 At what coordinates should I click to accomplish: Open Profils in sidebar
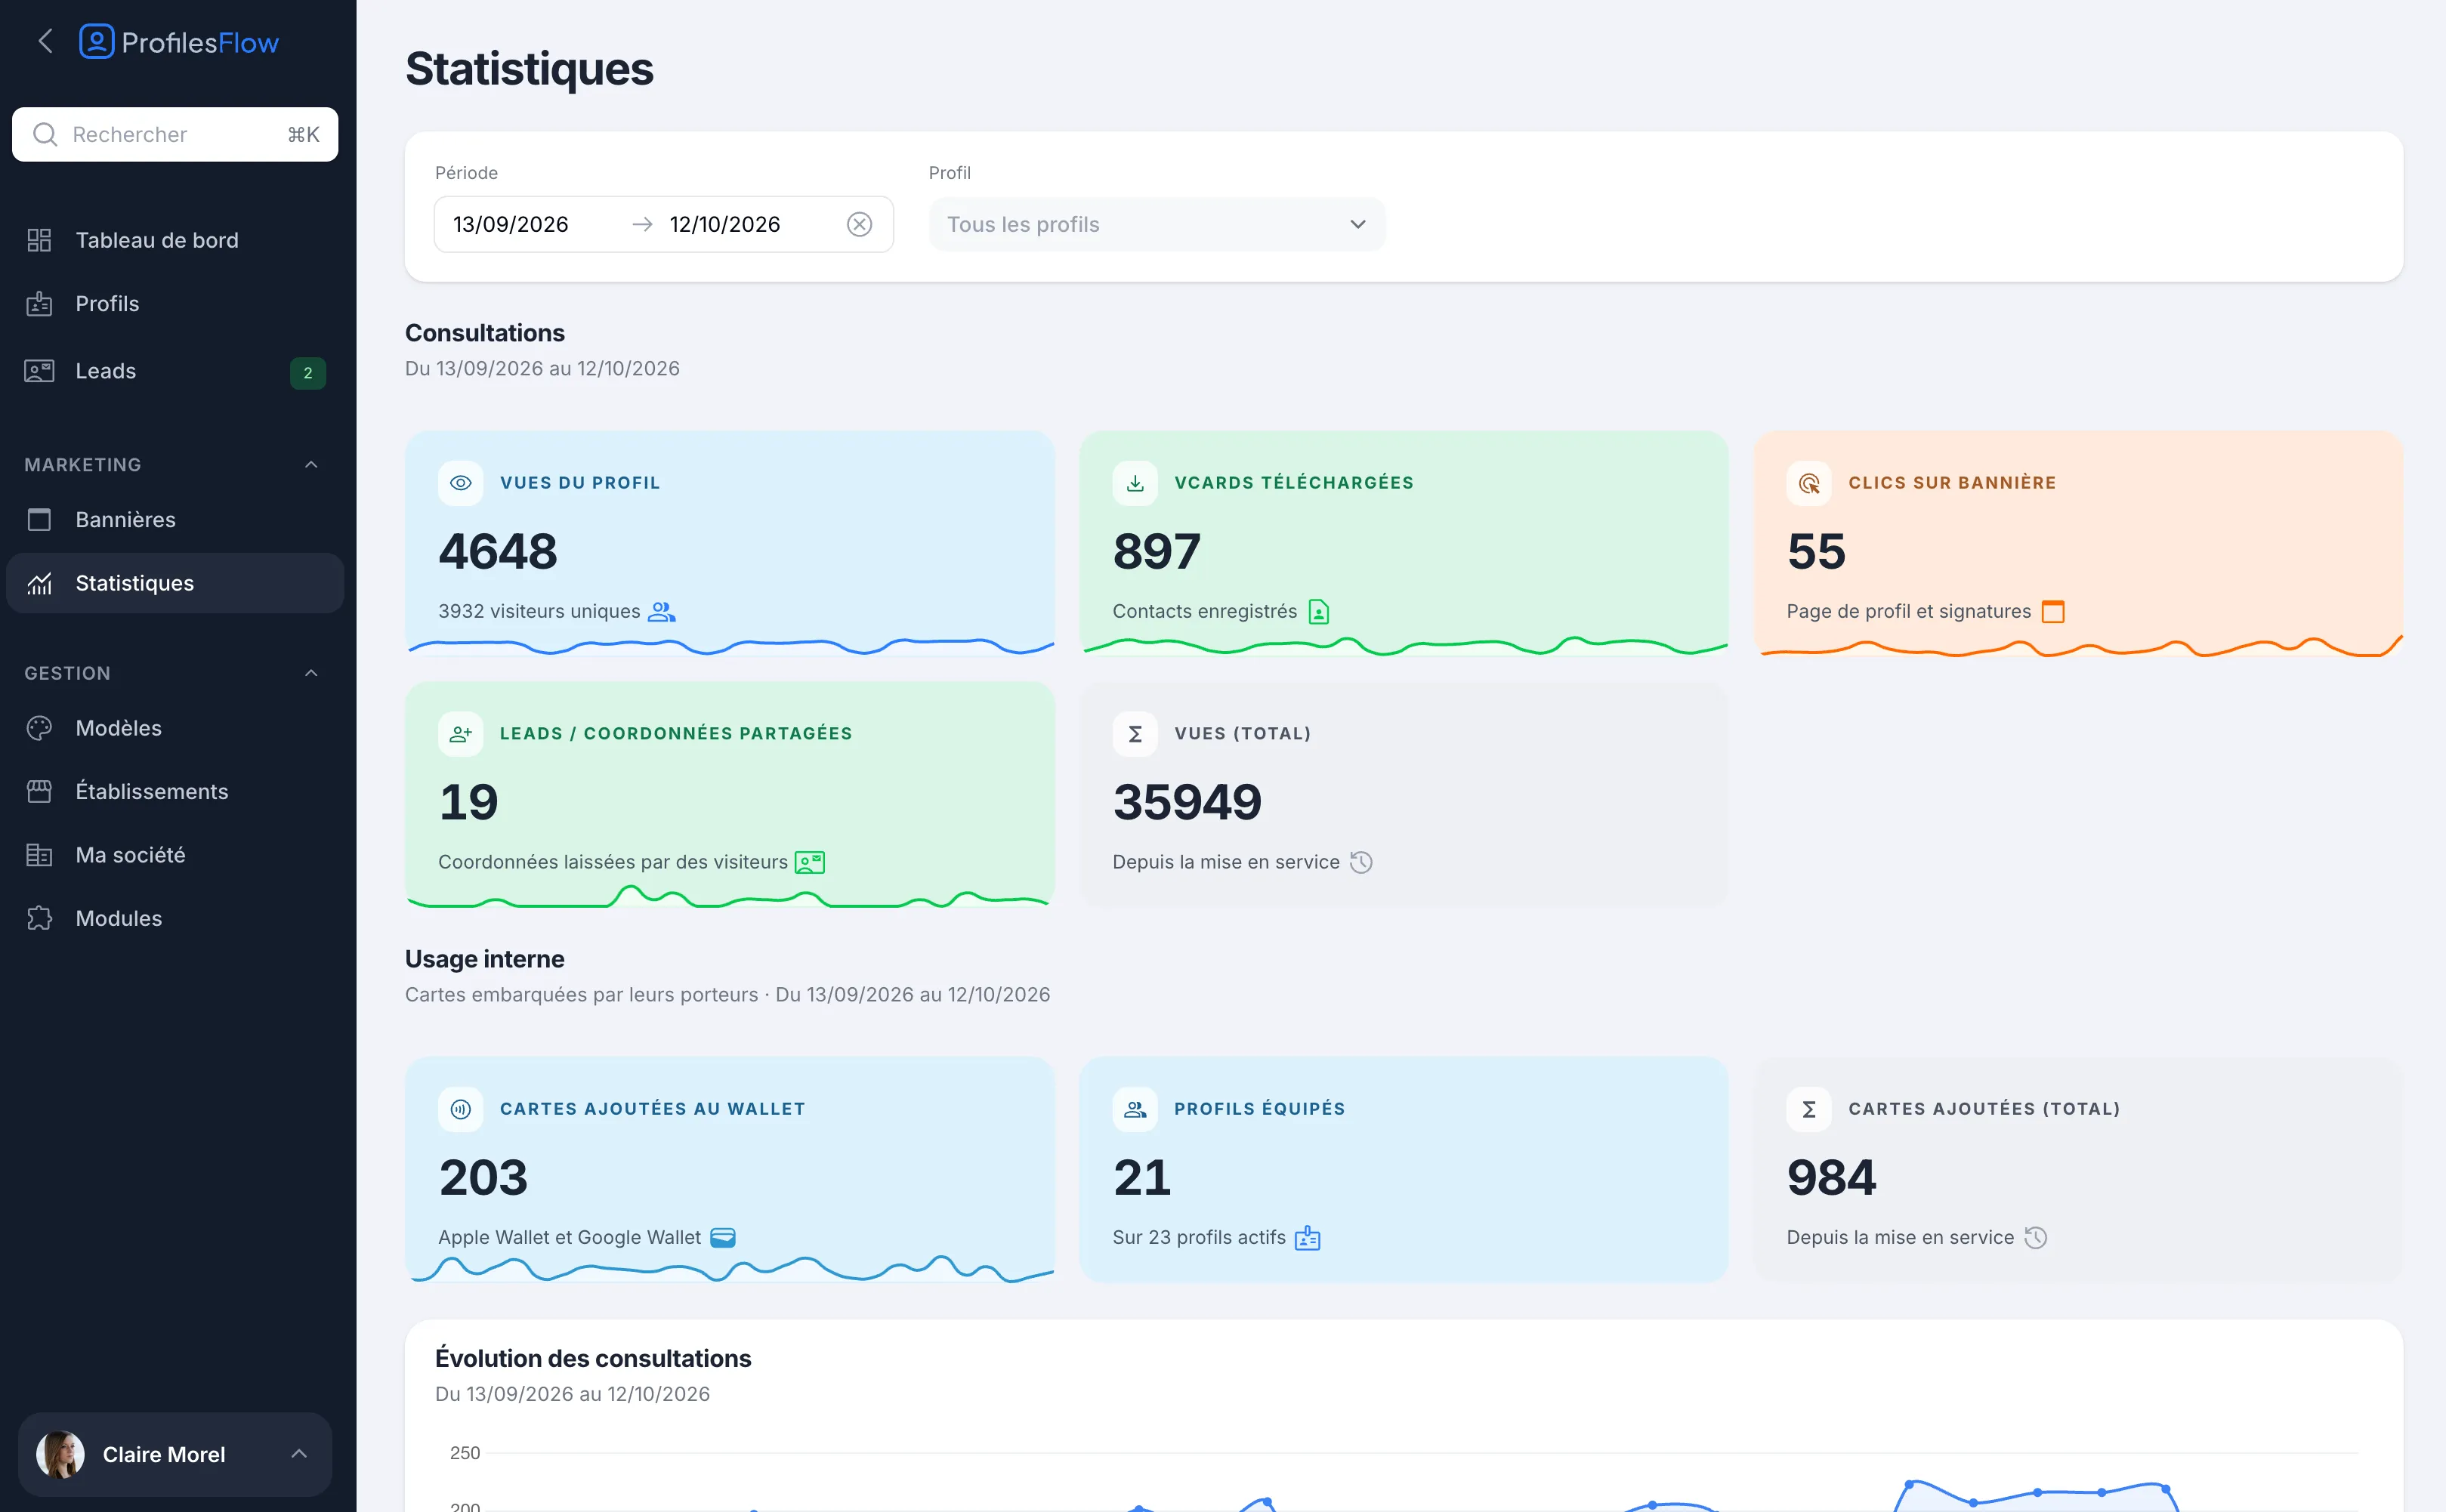175,303
